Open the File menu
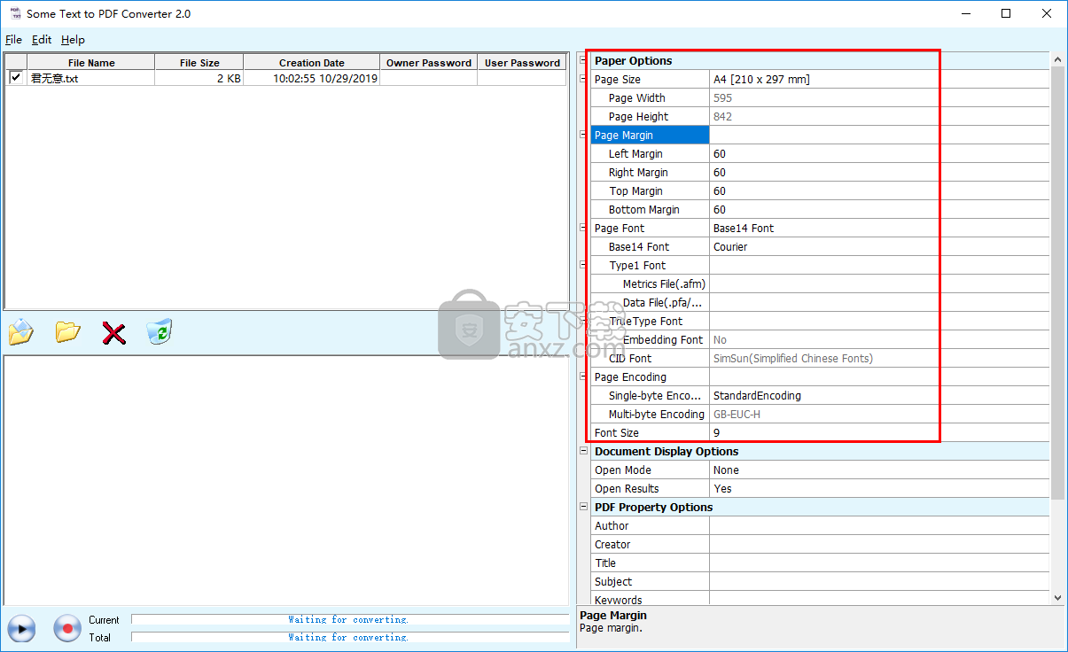The width and height of the screenshot is (1068, 652). point(13,40)
